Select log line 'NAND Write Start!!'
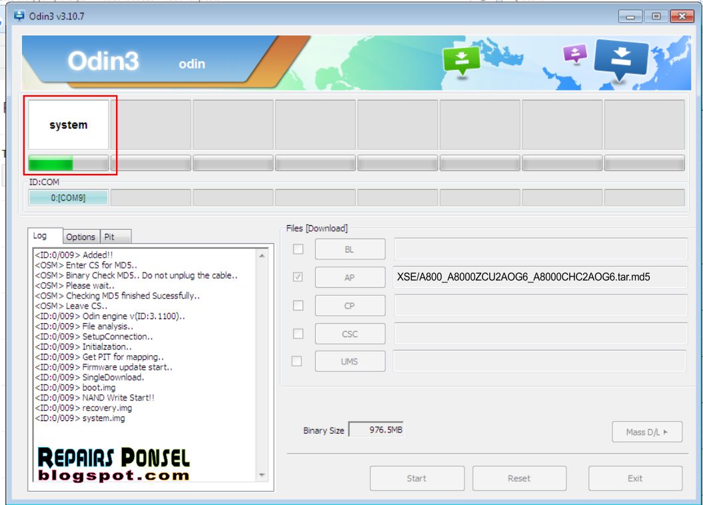Viewport: 703px width, 505px height. (95, 398)
